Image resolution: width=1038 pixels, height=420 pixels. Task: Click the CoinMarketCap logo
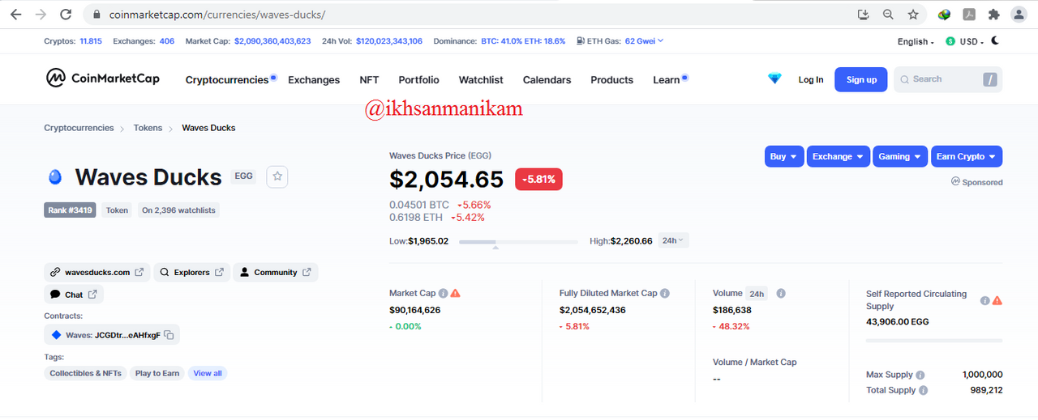tap(102, 78)
